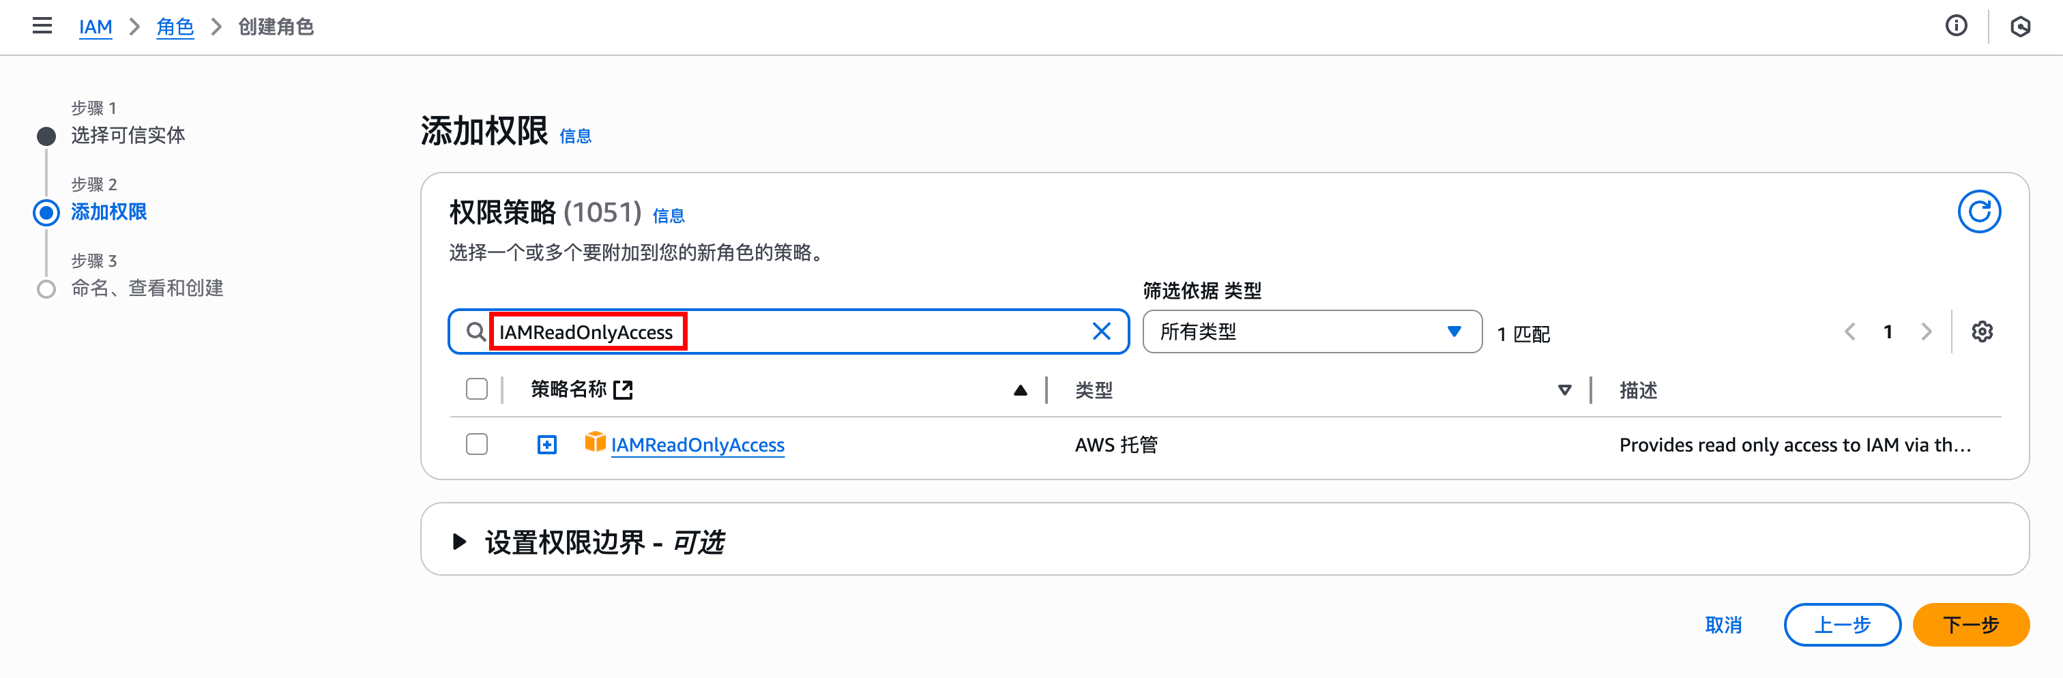Click 创建角色 breadcrumb text

276,27
